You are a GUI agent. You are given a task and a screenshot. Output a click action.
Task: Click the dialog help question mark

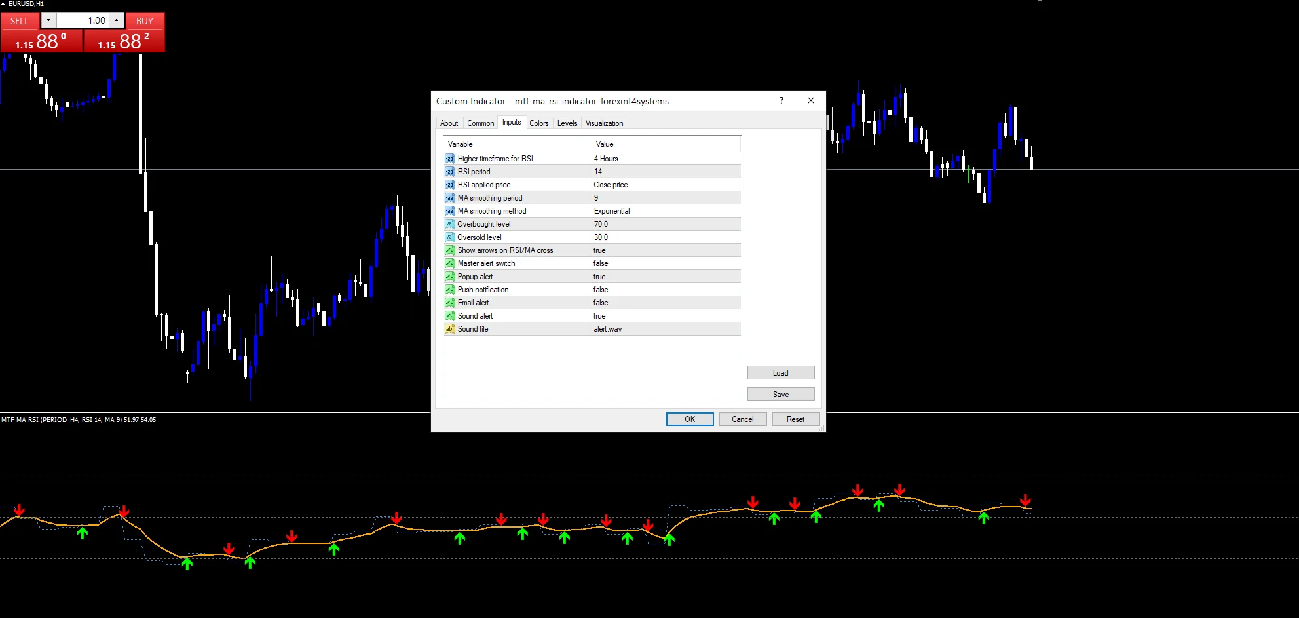pos(781,100)
